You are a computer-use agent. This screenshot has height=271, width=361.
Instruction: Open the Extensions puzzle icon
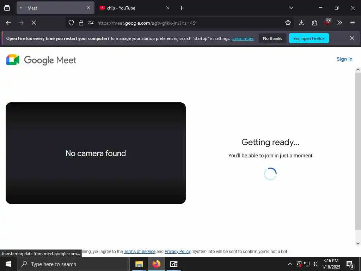pyautogui.click(x=314, y=23)
